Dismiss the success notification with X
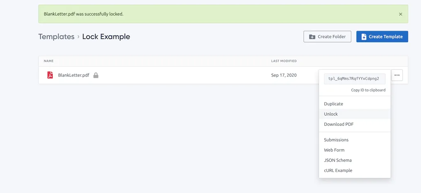This screenshot has height=193, width=421. click(400, 14)
